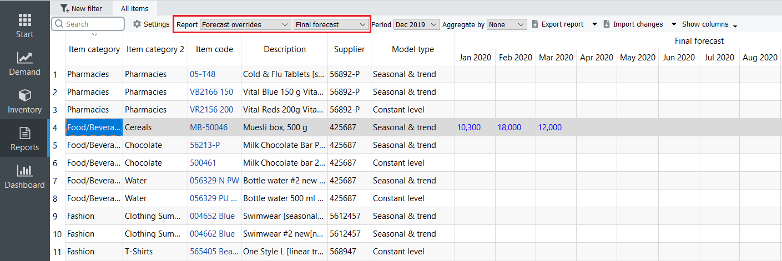Image resolution: width=782 pixels, height=261 pixels.
Task: Click the Import changes icon
Action: tap(607, 24)
